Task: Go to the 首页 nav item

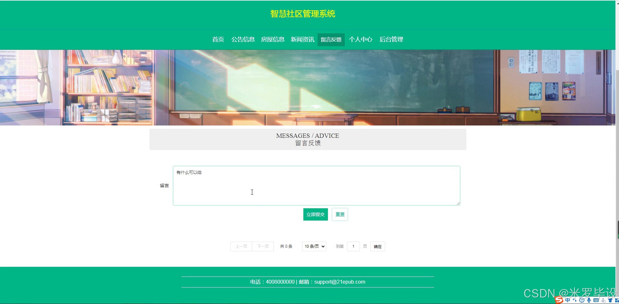Action: pyautogui.click(x=218, y=39)
